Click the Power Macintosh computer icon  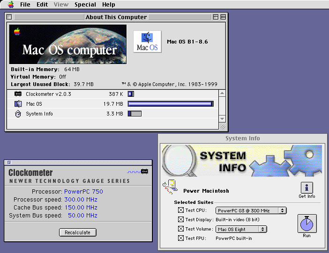[170, 187]
